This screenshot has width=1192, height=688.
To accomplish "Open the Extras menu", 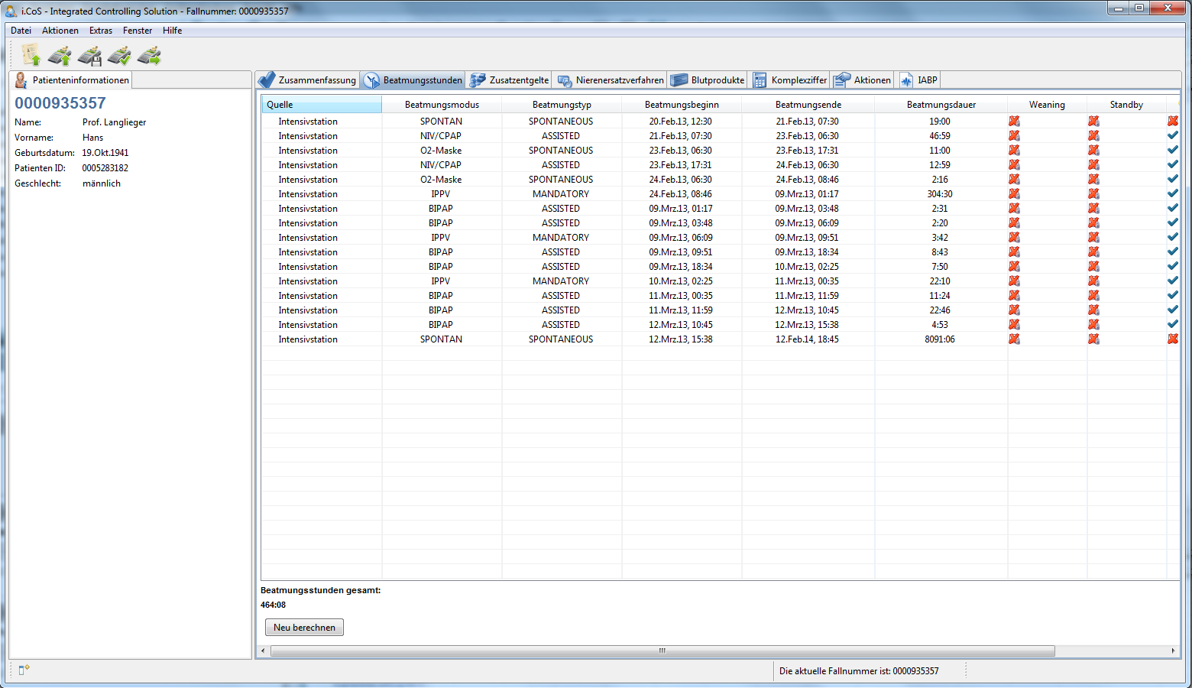I will pos(100,31).
